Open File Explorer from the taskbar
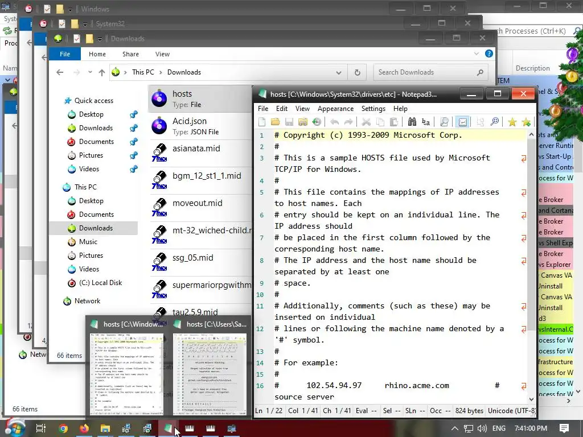583x437 pixels. pos(105,428)
